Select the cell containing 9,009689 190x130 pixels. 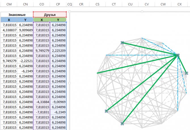pos(25,30)
